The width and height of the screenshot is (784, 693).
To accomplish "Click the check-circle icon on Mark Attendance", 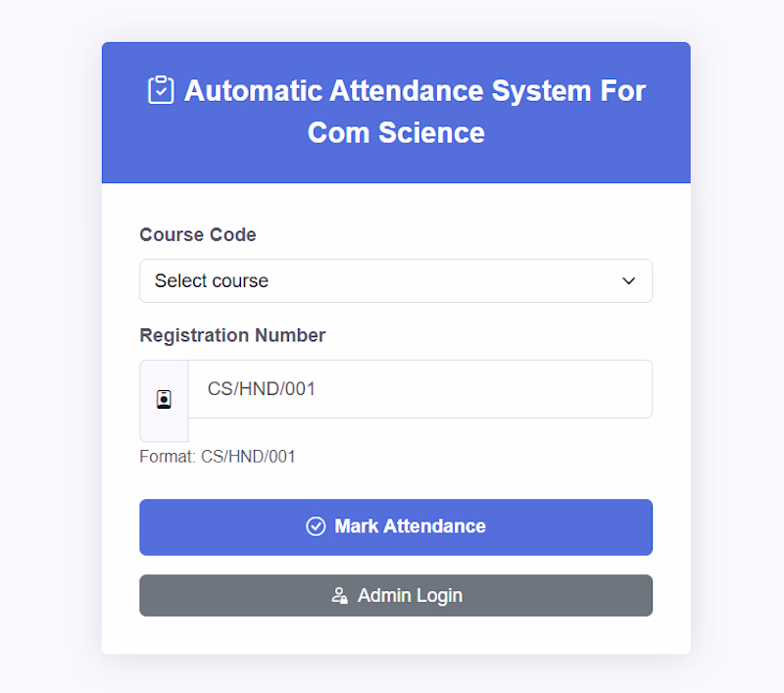I will click(316, 526).
